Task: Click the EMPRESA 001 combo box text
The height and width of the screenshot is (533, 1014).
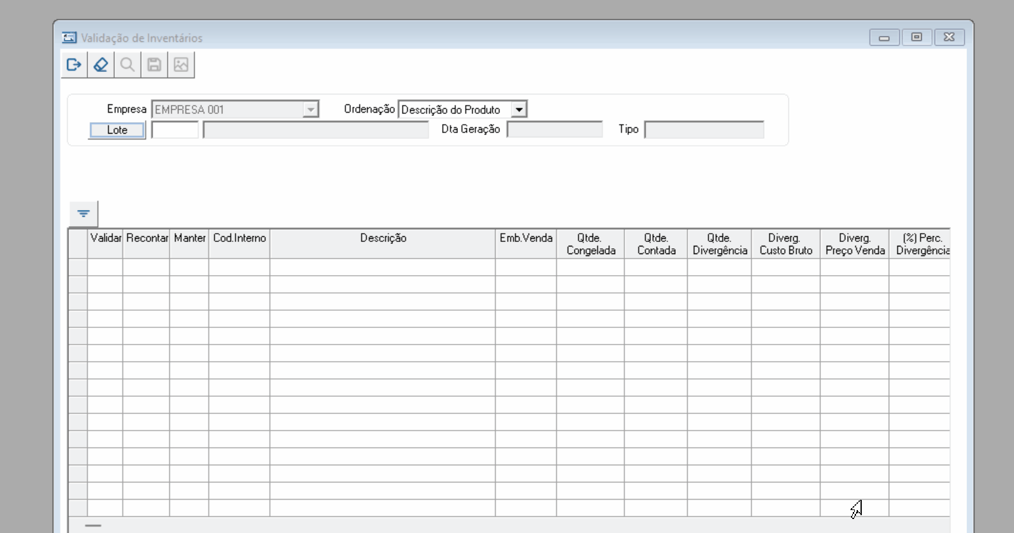Action: tap(189, 110)
